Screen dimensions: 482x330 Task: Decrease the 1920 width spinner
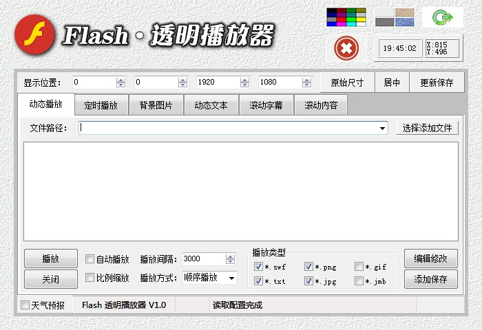click(x=245, y=85)
